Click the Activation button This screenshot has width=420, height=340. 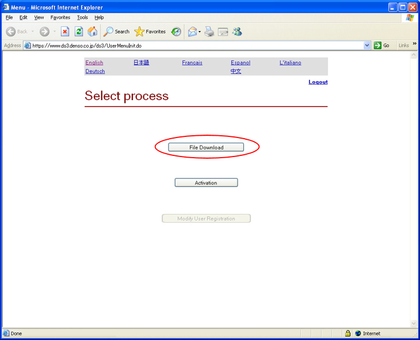[206, 182]
